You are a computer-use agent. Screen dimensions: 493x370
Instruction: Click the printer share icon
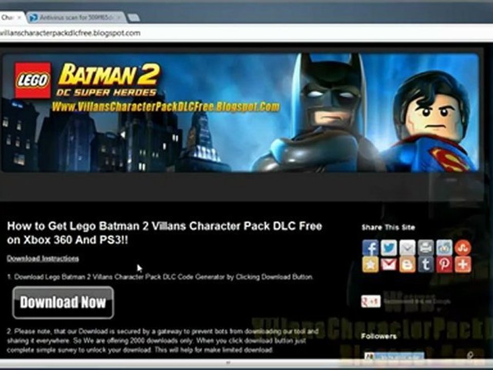(x=426, y=248)
